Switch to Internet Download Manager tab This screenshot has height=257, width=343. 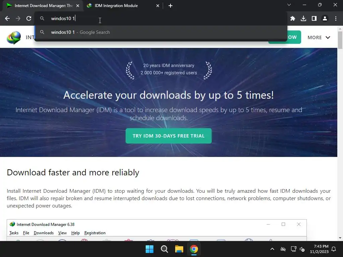pyautogui.click(x=43, y=6)
